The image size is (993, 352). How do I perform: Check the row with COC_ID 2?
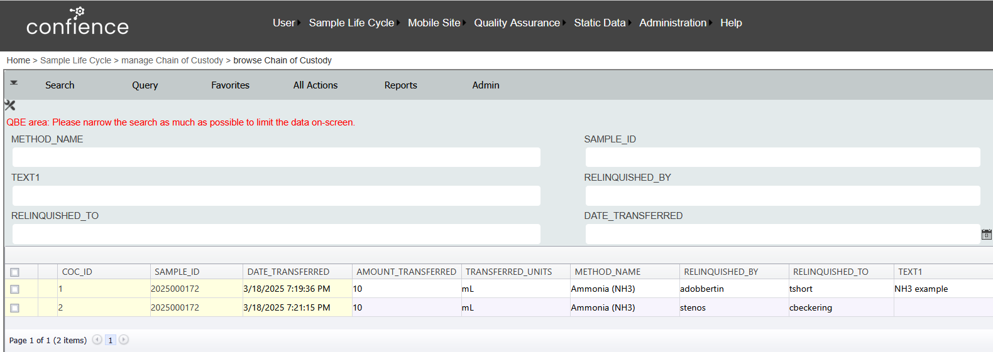pos(14,308)
